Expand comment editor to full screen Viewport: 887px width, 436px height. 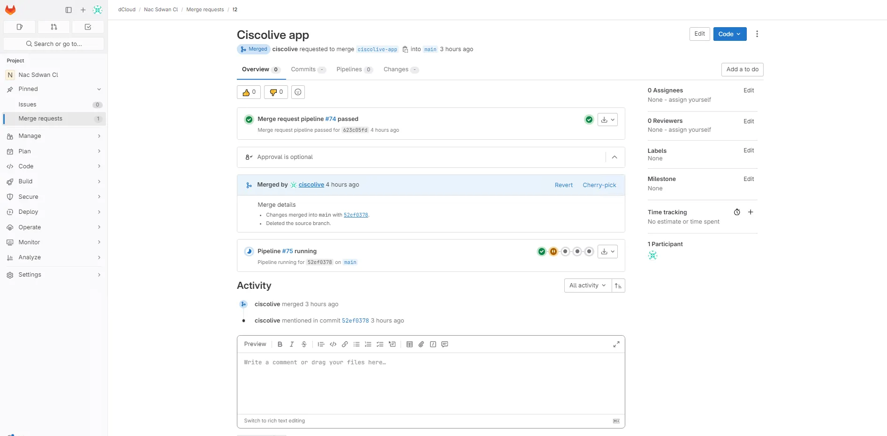616,345
